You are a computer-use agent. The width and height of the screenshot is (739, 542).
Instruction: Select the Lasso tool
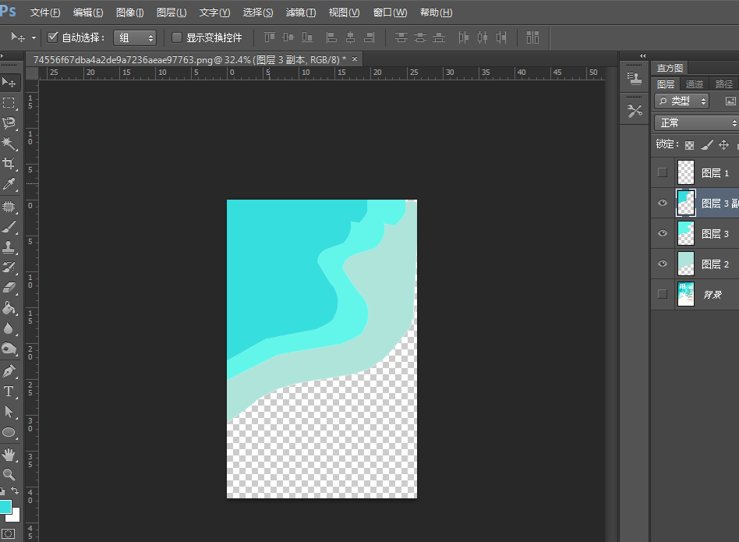9,123
